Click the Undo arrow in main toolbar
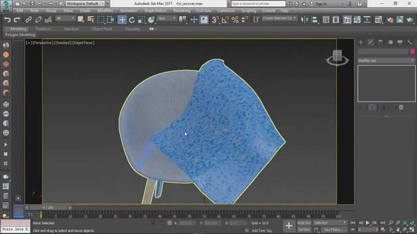The image size is (417, 234). [7, 19]
